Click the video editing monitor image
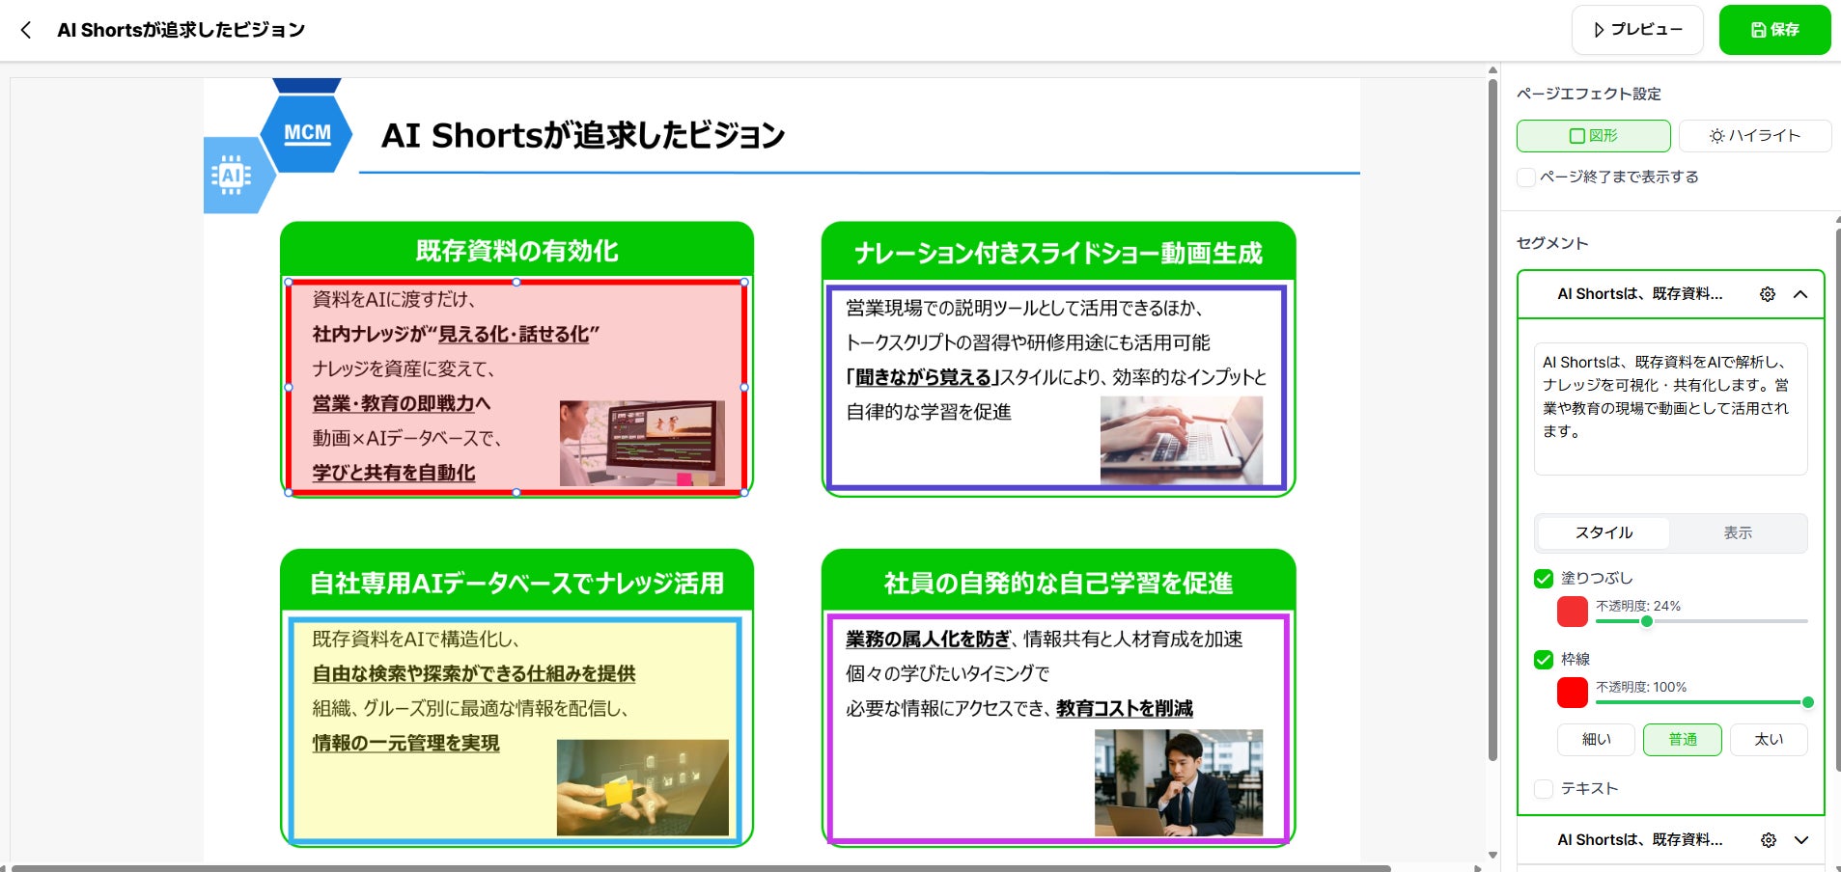 click(642, 444)
